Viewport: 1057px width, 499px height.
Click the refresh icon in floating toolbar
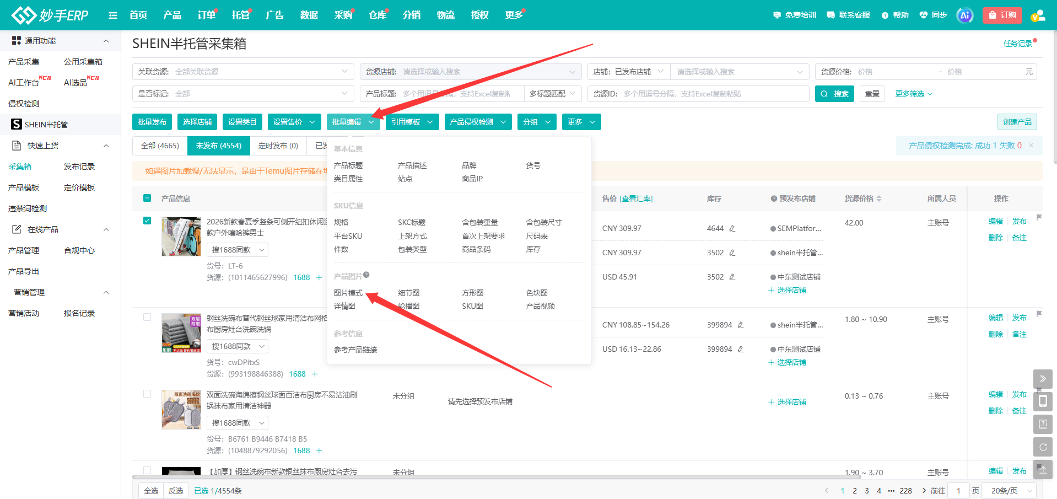click(x=1043, y=447)
